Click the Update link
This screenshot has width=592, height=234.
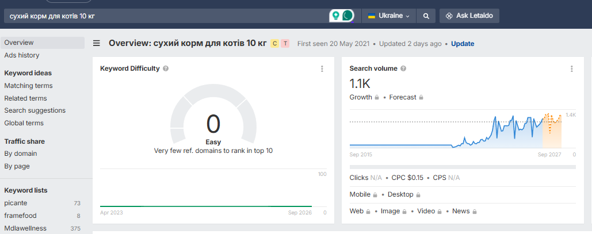coord(463,44)
